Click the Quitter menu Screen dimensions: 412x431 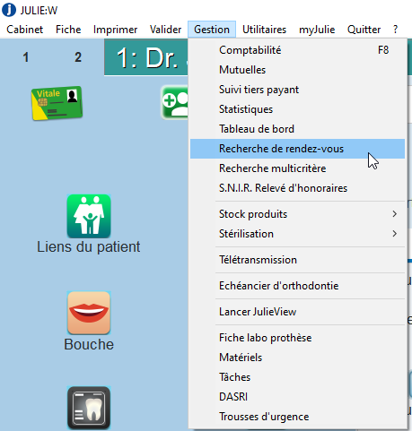364,30
